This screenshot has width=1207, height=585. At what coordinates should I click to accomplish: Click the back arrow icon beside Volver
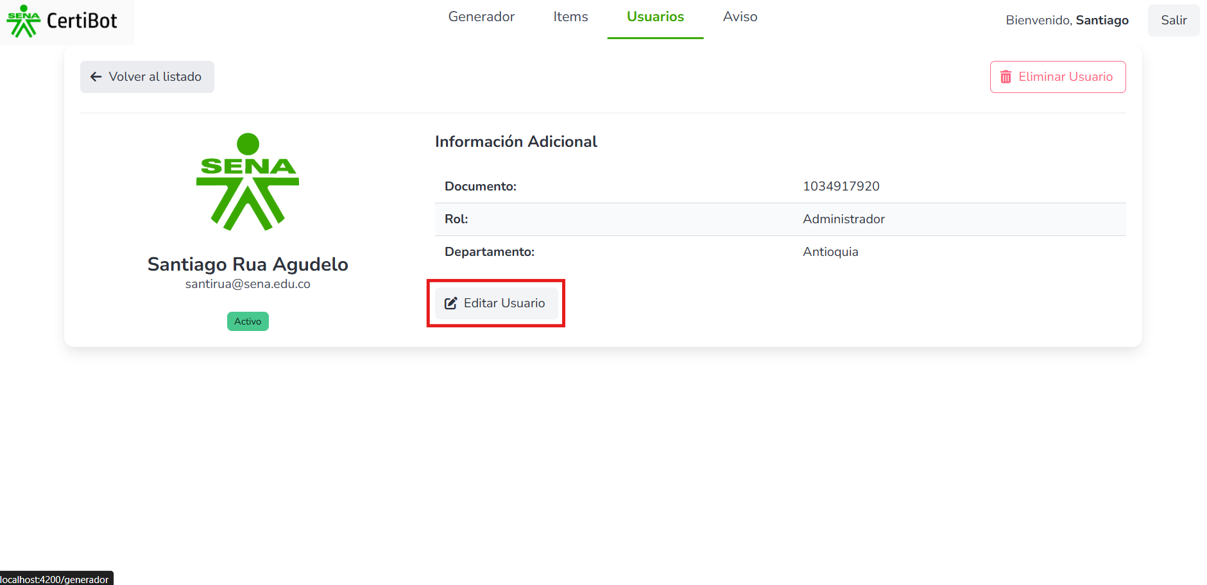tap(96, 77)
